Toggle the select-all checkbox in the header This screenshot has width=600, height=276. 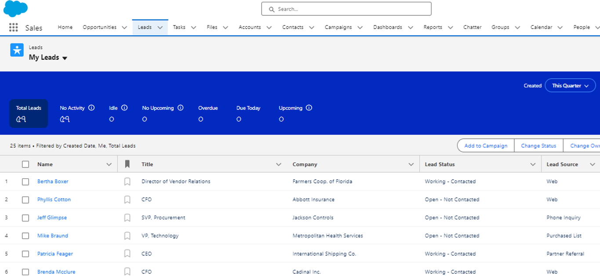[x=25, y=164]
